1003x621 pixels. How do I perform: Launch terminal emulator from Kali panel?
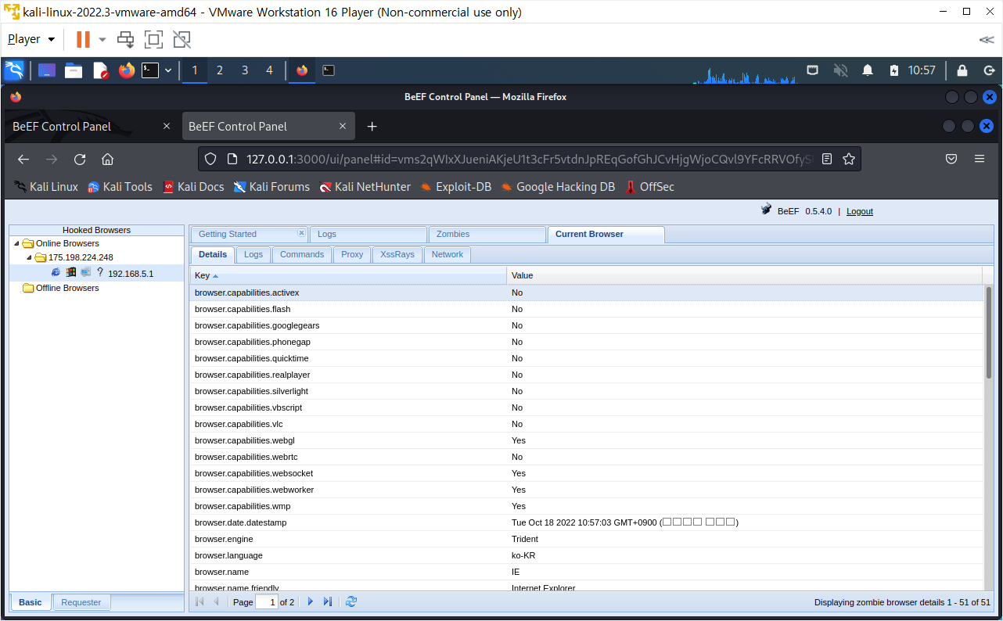150,70
